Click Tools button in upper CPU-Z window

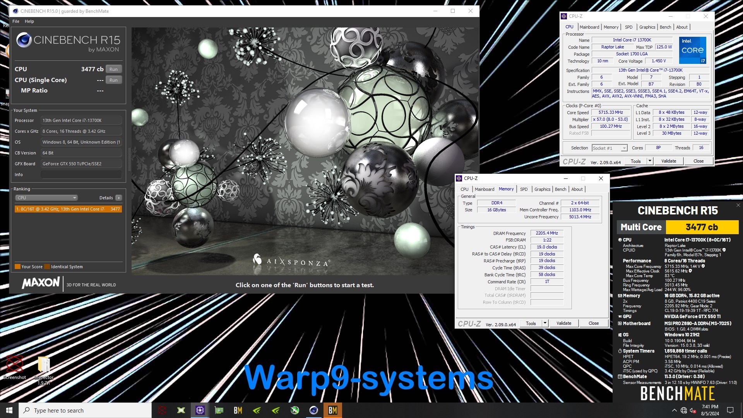(636, 161)
